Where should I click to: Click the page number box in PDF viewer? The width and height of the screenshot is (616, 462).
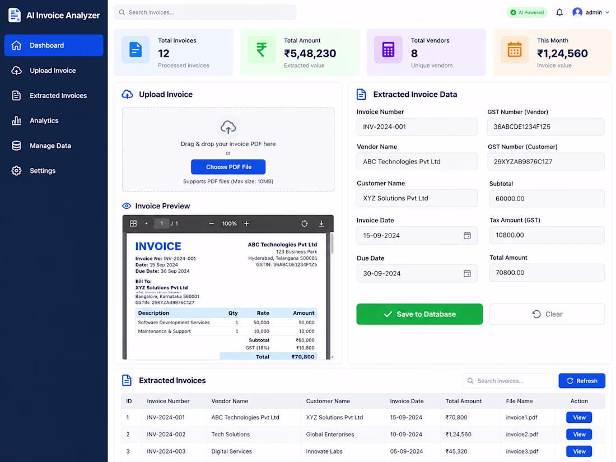(x=161, y=223)
